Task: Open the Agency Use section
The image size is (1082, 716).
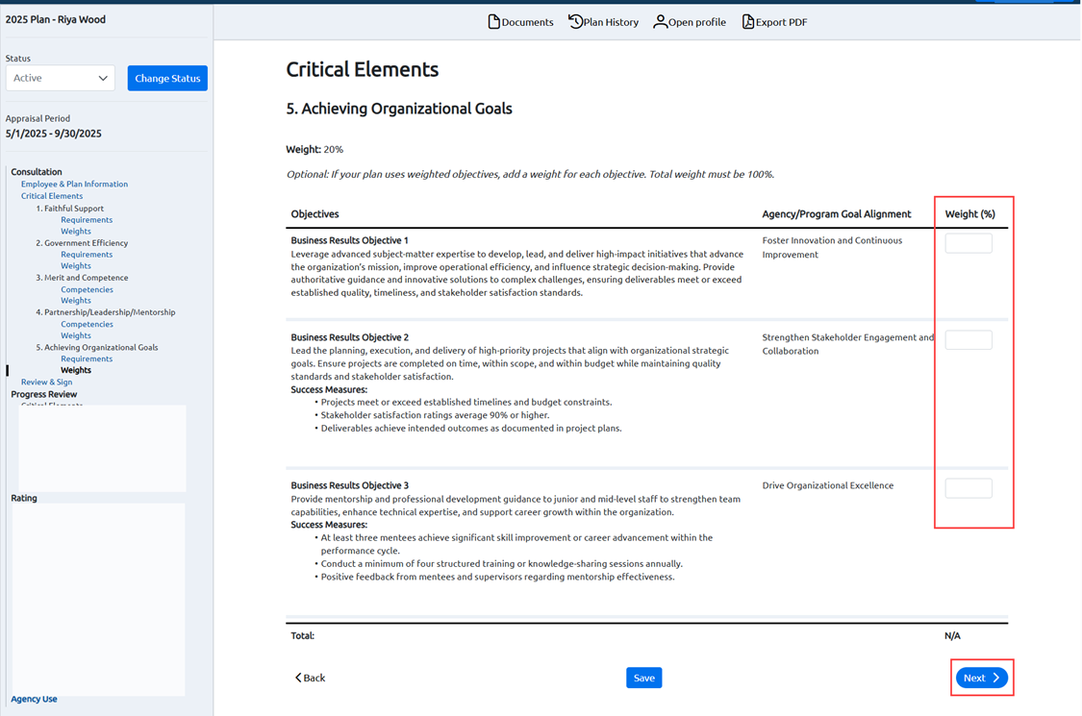Action: click(x=34, y=699)
